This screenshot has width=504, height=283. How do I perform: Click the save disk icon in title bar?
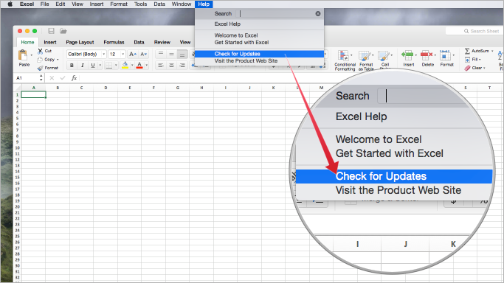51,31
